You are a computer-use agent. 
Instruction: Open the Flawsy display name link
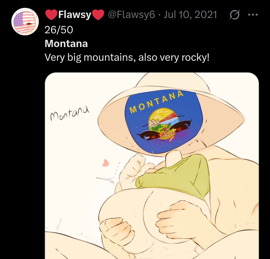[x=75, y=15]
